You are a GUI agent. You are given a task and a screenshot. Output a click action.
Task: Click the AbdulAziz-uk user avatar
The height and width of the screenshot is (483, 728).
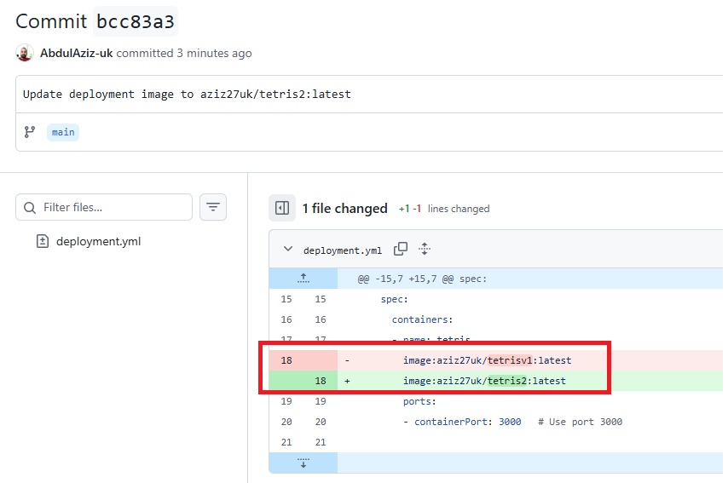point(25,53)
